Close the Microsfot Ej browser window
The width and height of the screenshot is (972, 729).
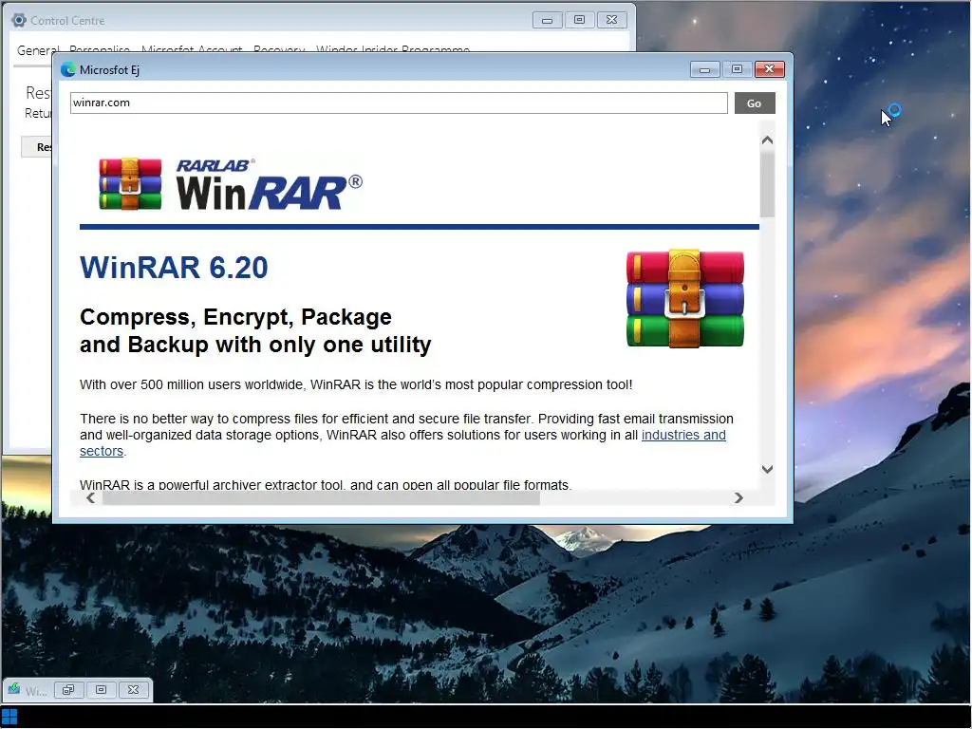coord(769,69)
